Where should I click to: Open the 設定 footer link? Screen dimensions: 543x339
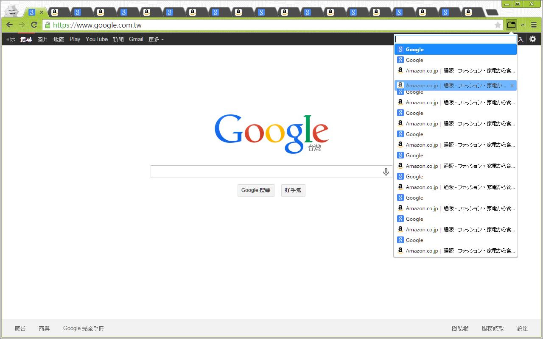pyautogui.click(x=523, y=328)
